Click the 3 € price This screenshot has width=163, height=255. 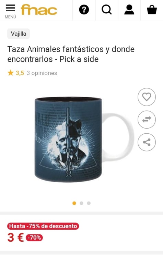16,238
